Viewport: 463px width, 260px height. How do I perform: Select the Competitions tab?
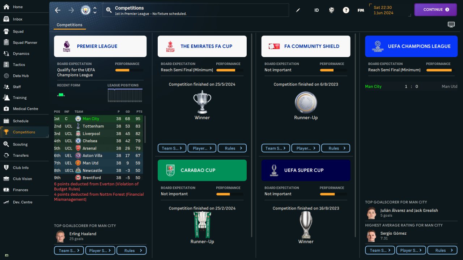click(69, 25)
